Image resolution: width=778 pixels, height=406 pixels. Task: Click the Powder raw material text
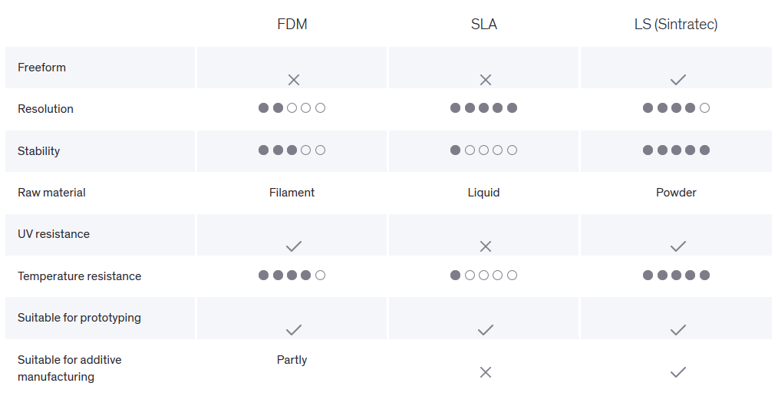pos(676,193)
